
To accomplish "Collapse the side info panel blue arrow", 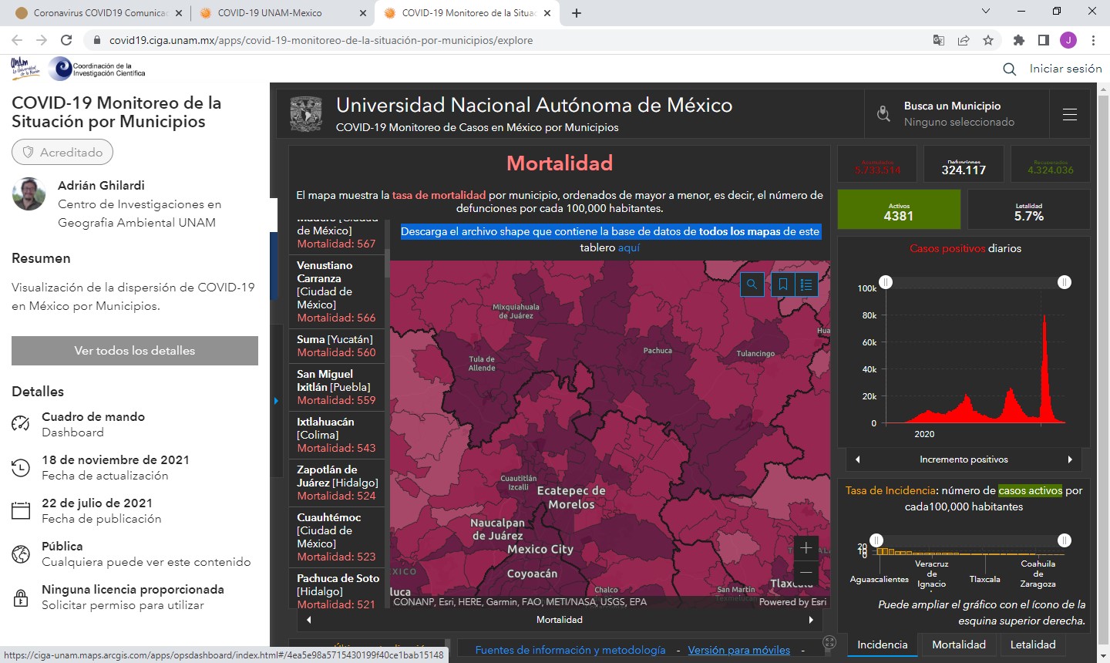I will click(276, 401).
